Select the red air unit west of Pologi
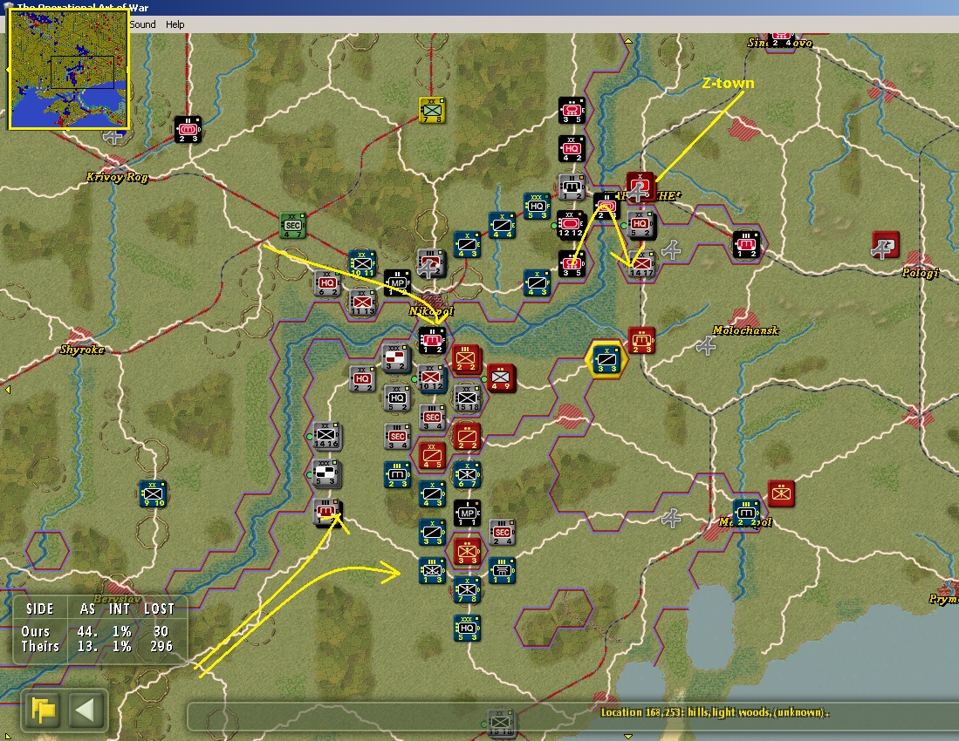This screenshot has height=741, width=959. (885, 245)
